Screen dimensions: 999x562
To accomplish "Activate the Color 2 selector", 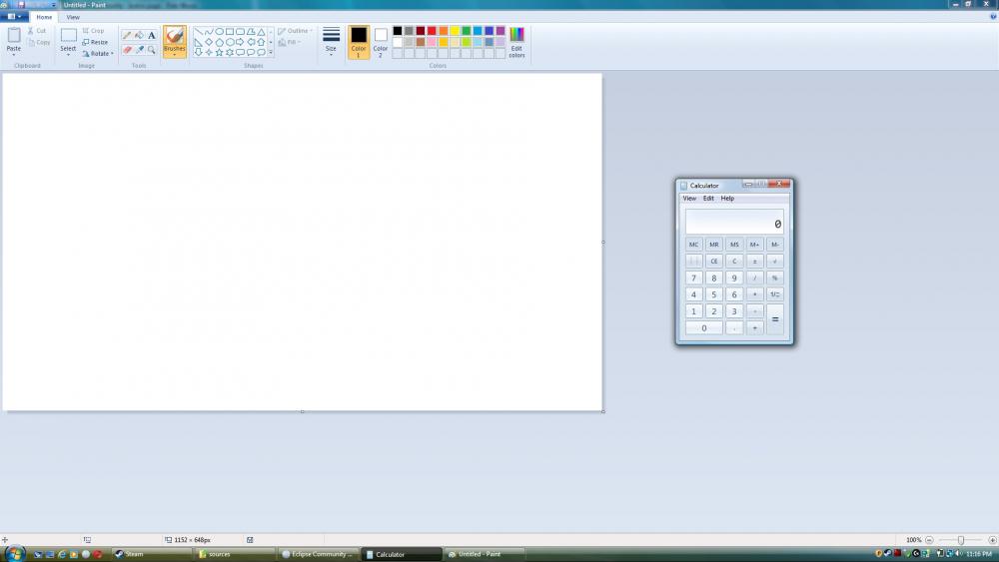I will tap(381, 42).
